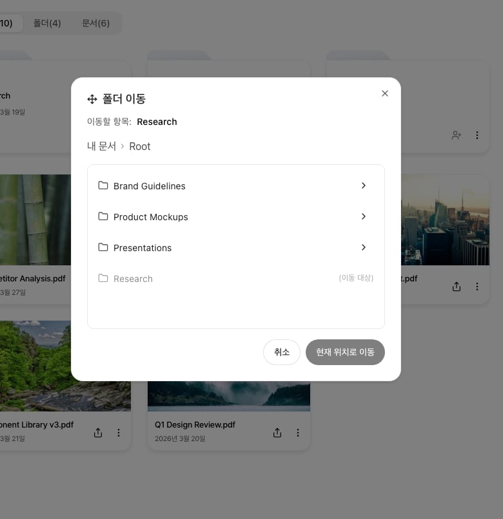The width and height of the screenshot is (503, 519).
Task: Select the Product Mockups folder name
Action: (x=150, y=217)
